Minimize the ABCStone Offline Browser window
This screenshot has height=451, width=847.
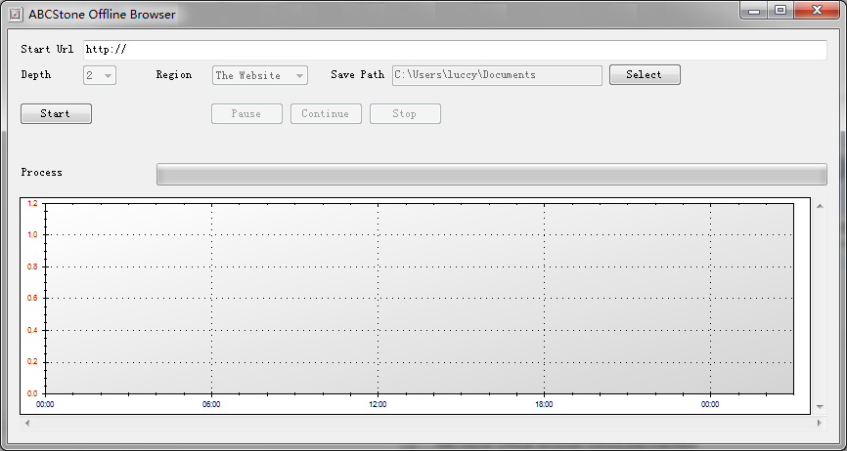tap(754, 11)
